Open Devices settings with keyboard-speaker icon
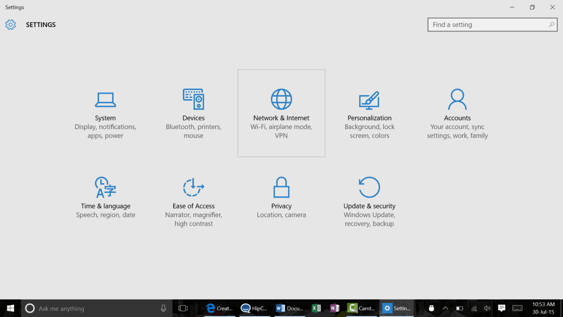The width and height of the screenshot is (563, 317). pos(193,114)
